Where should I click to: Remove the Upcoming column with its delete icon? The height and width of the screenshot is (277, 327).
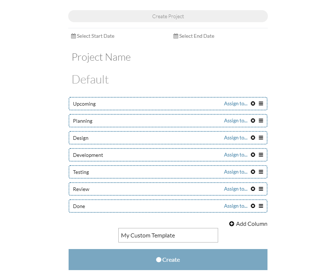coord(253,103)
